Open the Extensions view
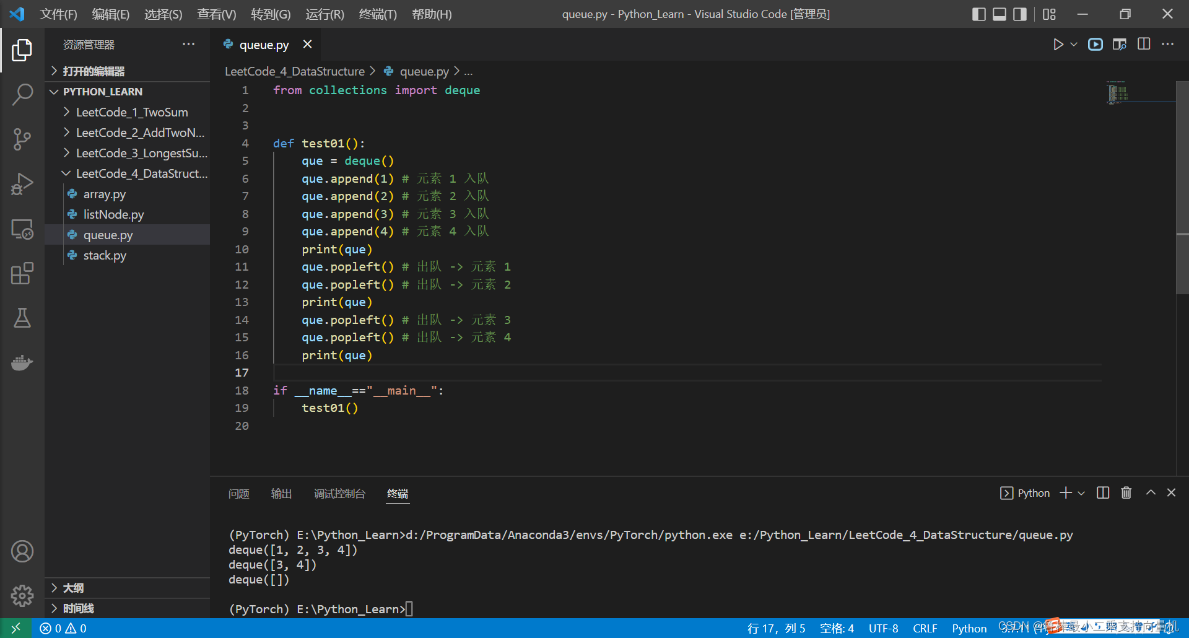Image resolution: width=1189 pixels, height=638 pixels. coord(22,274)
